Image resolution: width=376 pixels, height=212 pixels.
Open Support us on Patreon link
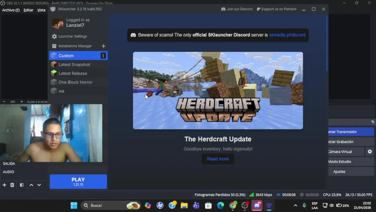tap(276, 9)
